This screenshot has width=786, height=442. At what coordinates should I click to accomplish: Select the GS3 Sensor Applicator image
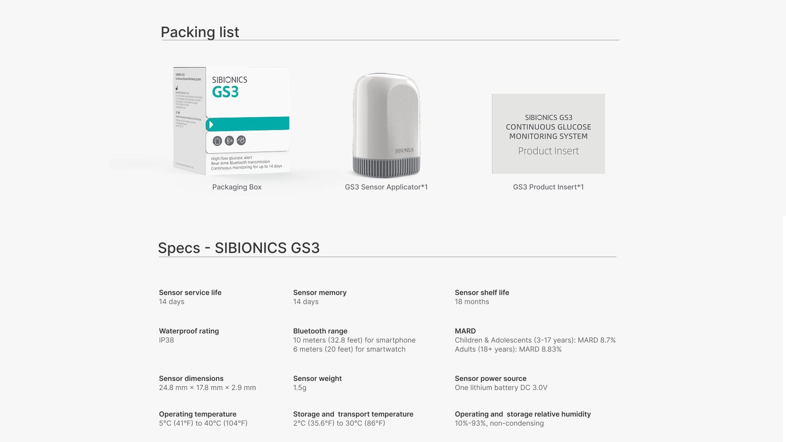point(386,125)
